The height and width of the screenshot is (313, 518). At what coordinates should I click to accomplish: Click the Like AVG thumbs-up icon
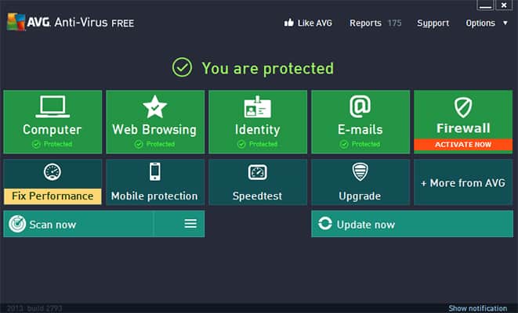pos(288,23)
